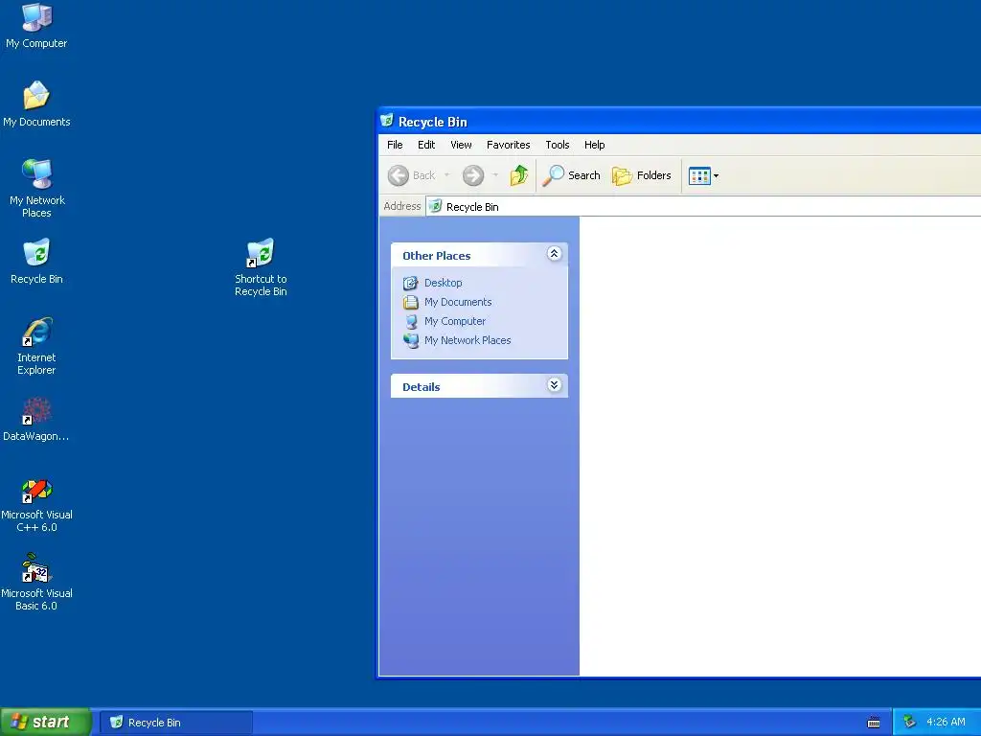Screen dimensions: 981x736
Task: Click the clock showing 4:26 AM
Action: pyautogui.click(x=946, y=722)
